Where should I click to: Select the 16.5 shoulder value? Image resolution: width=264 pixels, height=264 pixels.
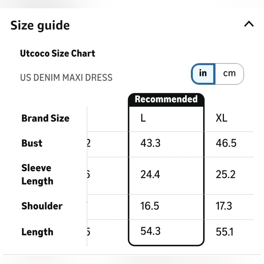click(x=149, y=206)
